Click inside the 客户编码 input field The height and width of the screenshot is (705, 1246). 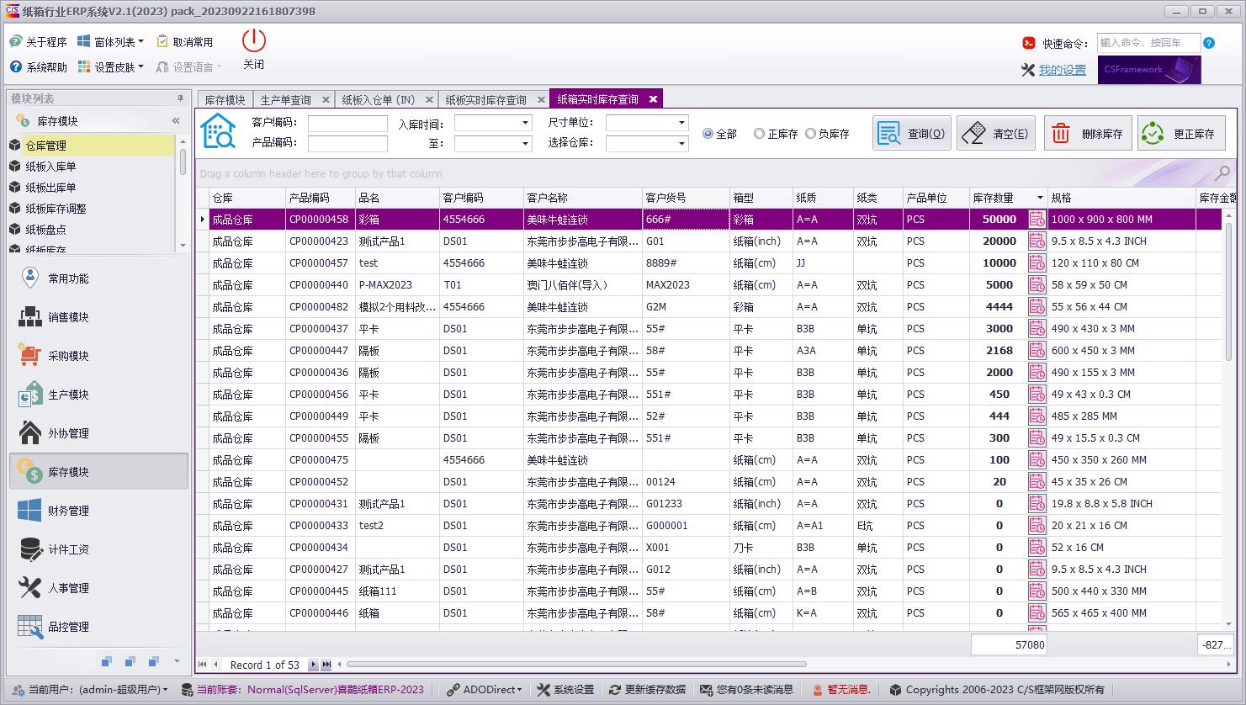coord(347,123)
